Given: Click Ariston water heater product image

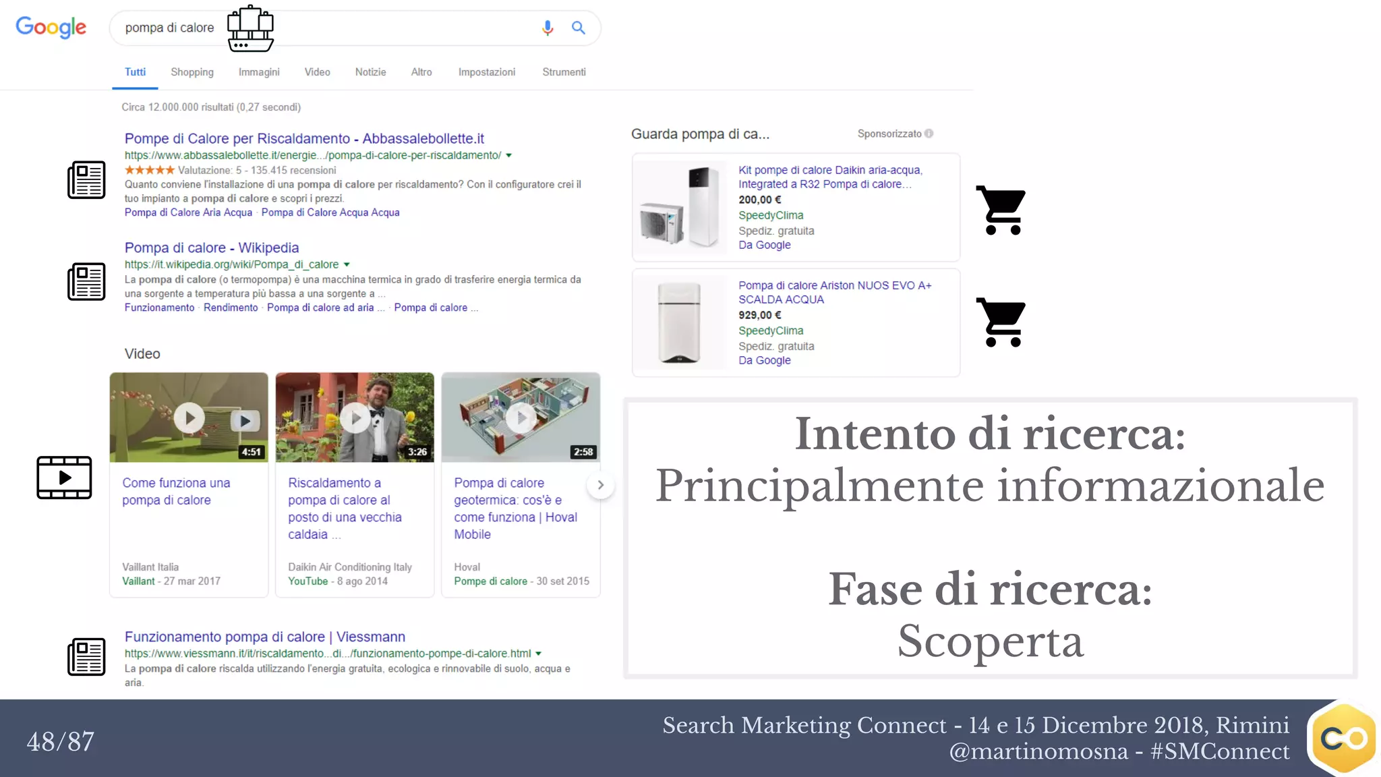Looking at the screenshot, I should (680, 322).
